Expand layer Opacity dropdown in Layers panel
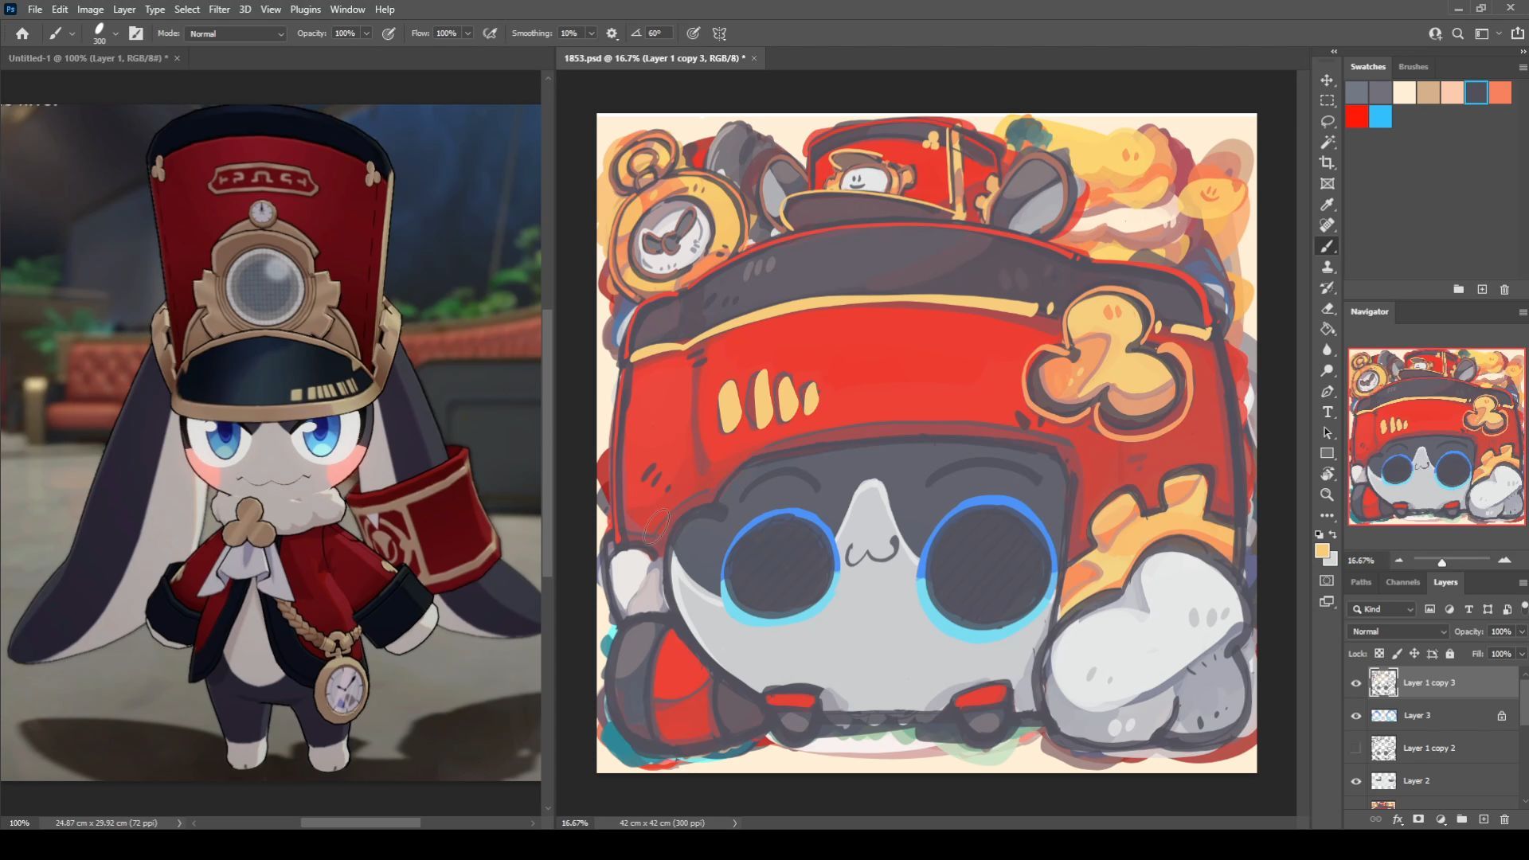 [x=1522, y=631]
